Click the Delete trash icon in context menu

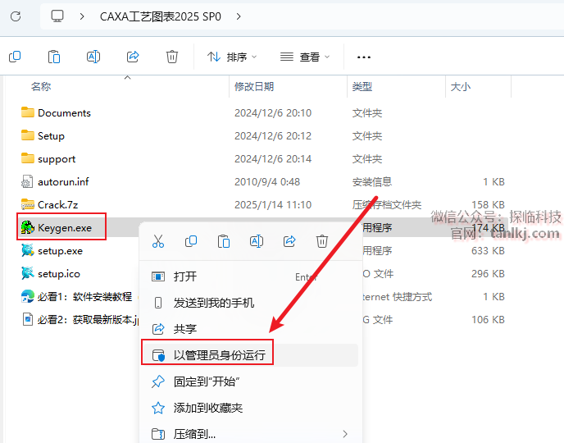pyautogui.click(x=322, y=241)
